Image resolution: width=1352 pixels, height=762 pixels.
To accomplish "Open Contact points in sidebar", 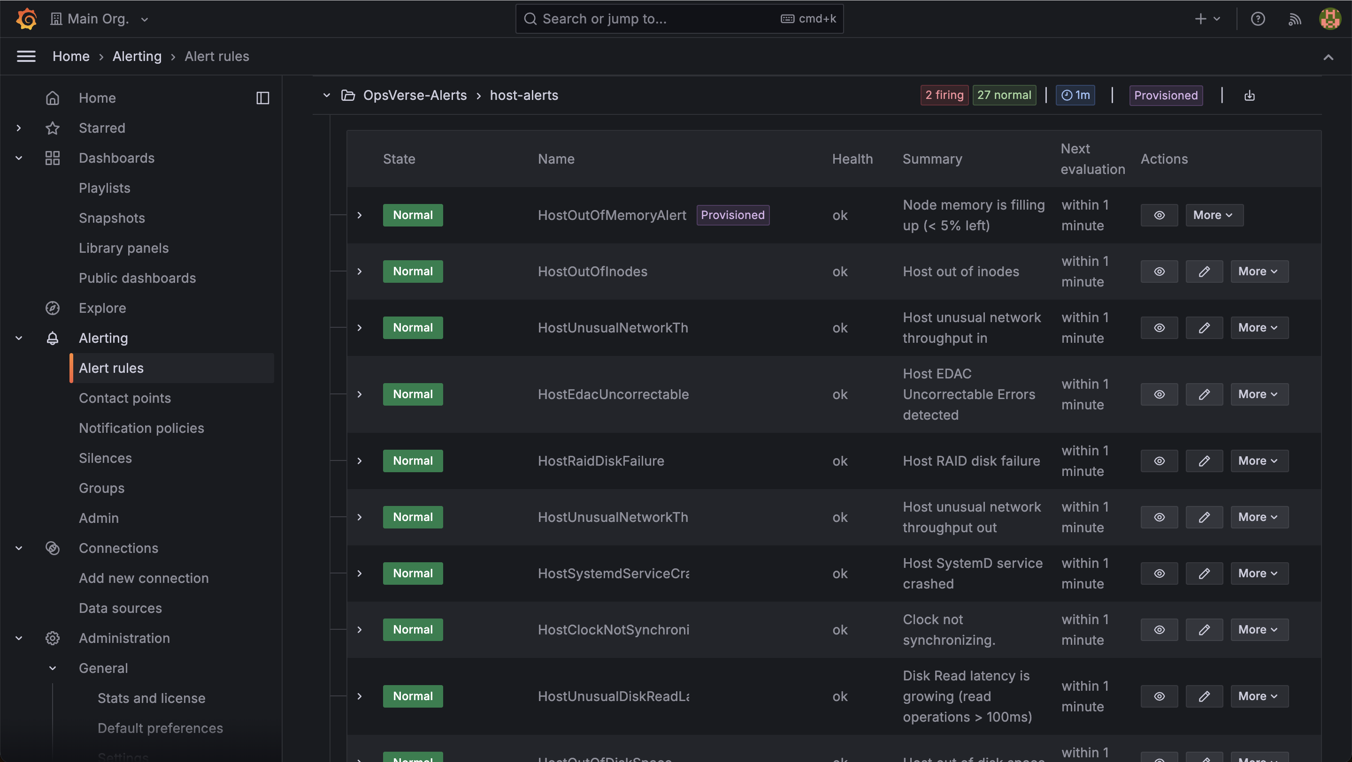I will pos(125,399).
